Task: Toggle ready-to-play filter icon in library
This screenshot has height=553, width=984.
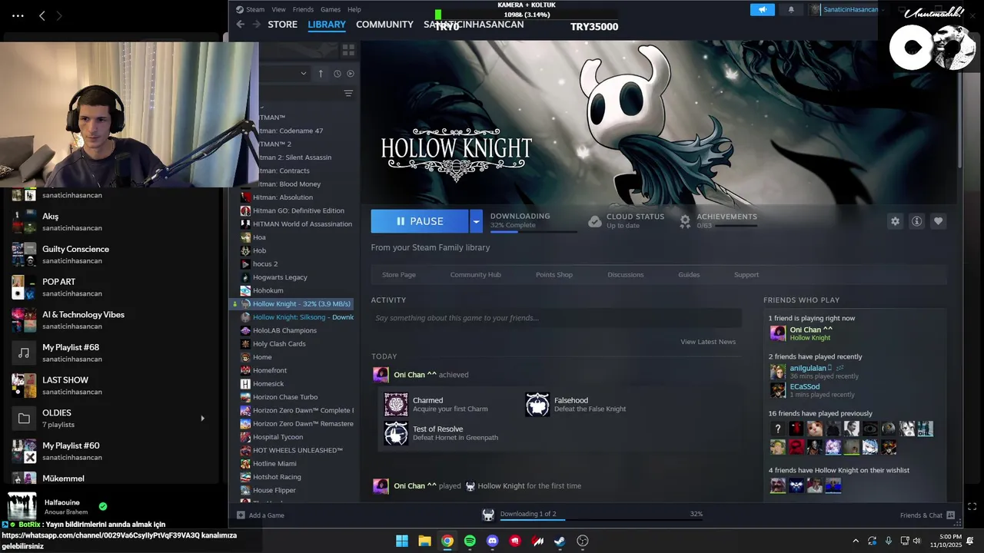Action: coord(351,74)
